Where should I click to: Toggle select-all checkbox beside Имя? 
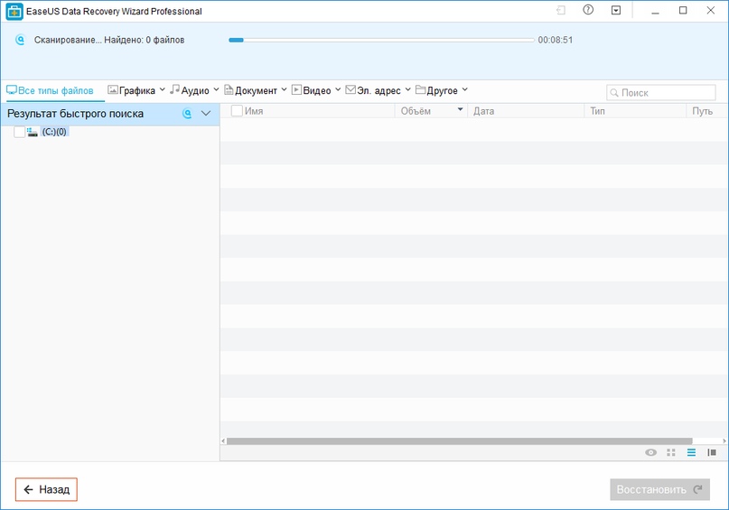coord(237,111)
